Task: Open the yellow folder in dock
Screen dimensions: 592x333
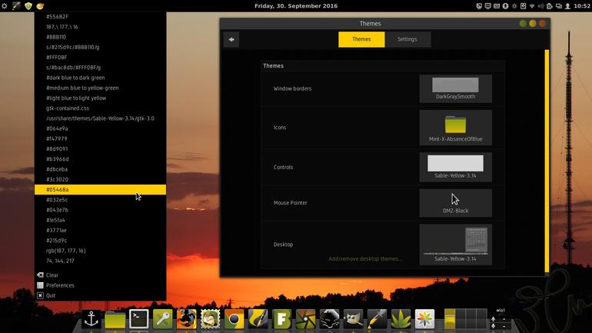Action: click(115, 319)
